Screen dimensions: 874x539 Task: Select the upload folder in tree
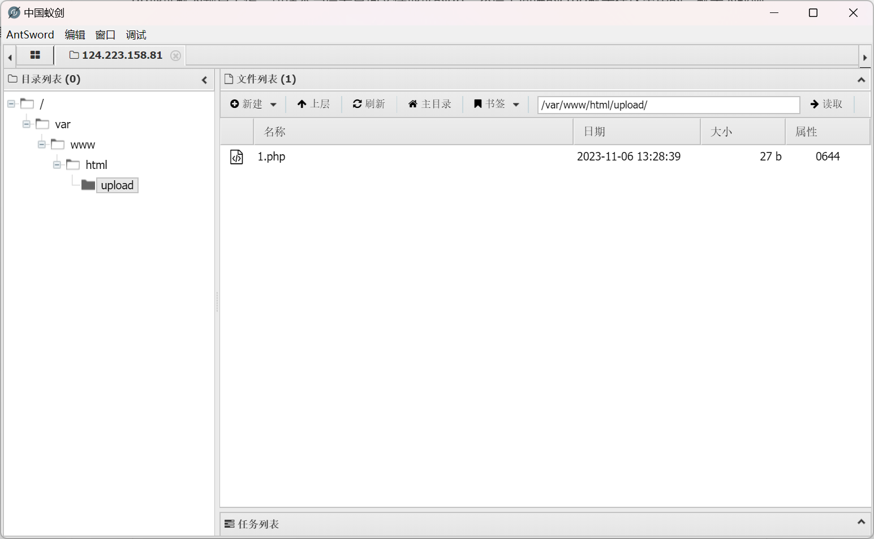(117, 185)
